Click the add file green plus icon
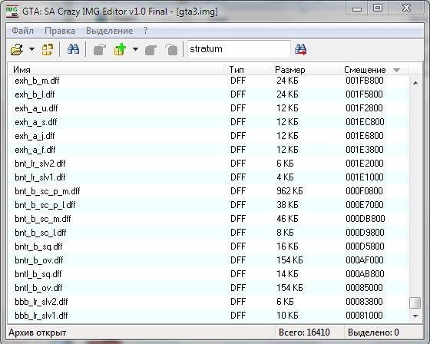This screenshot has width=430, height=344. [120, 49]
